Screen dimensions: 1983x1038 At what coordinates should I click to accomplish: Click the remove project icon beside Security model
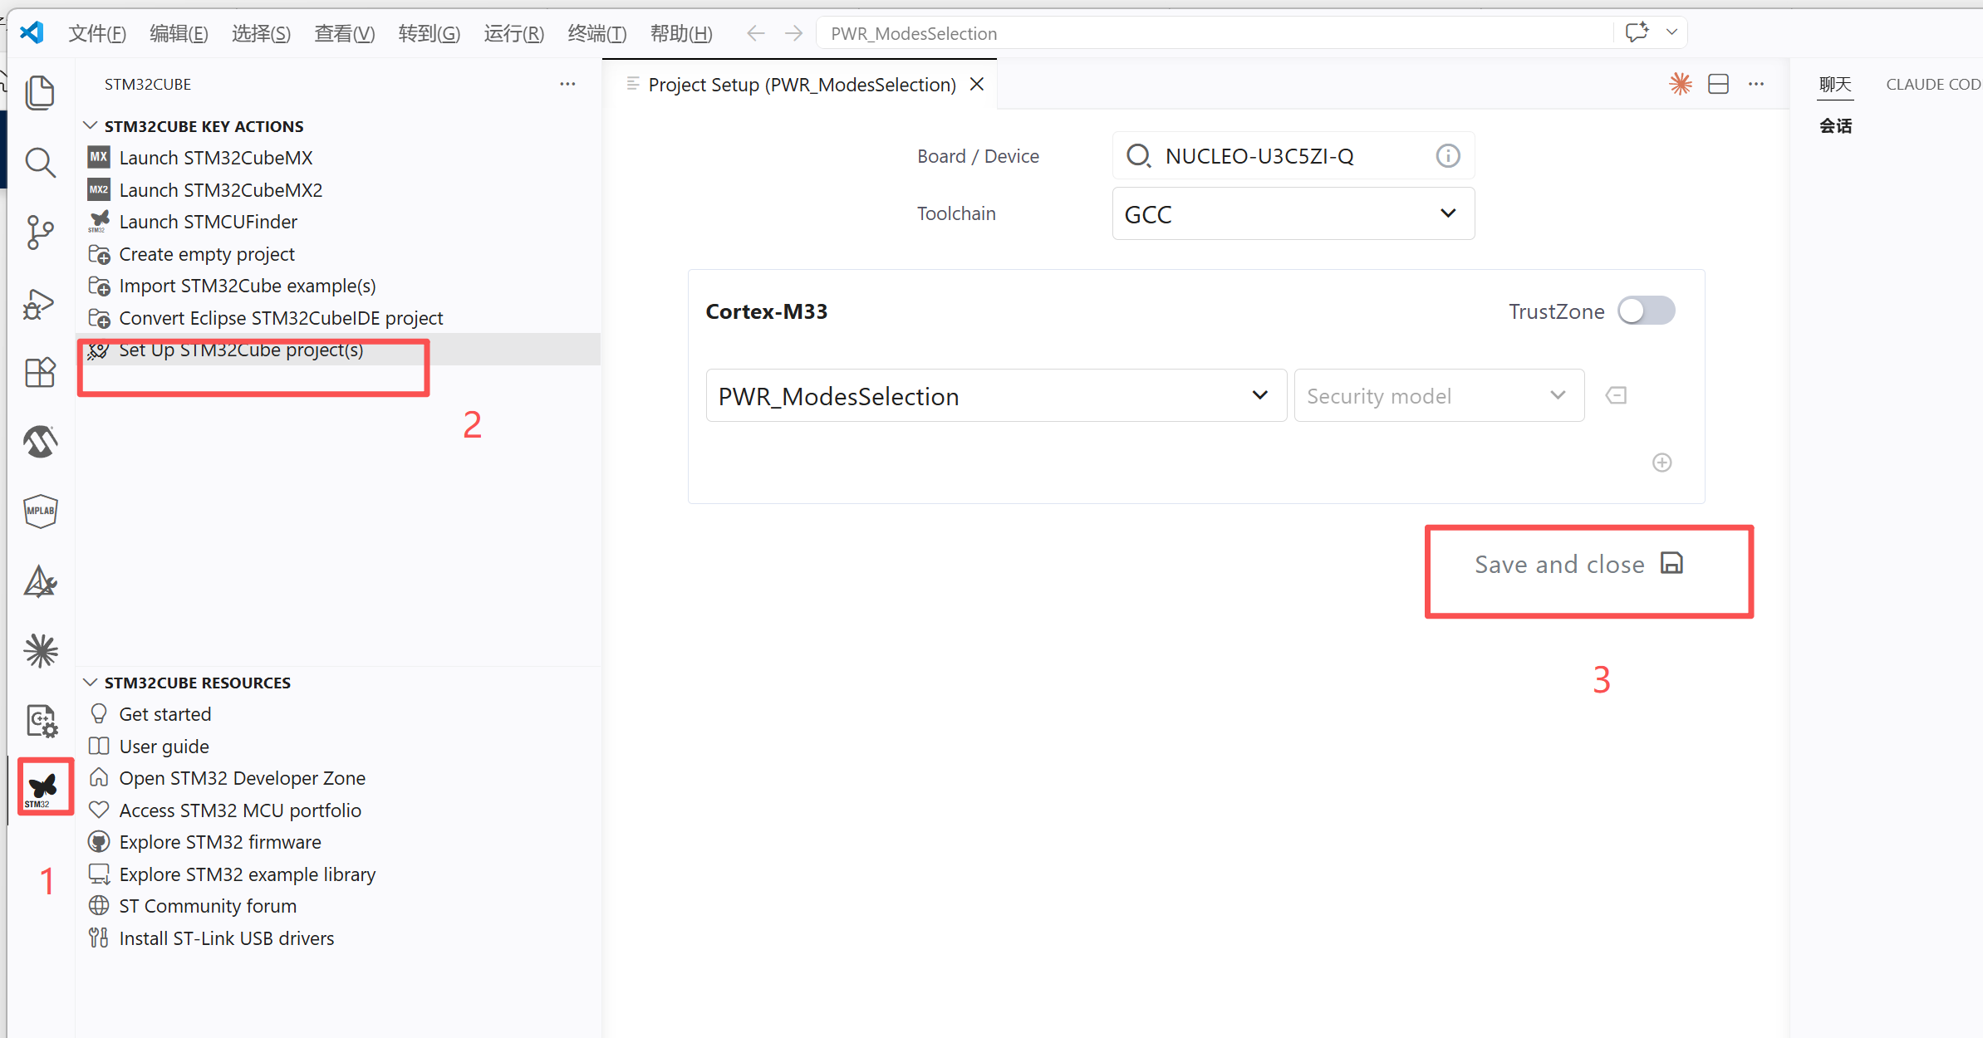point(1616,395)
